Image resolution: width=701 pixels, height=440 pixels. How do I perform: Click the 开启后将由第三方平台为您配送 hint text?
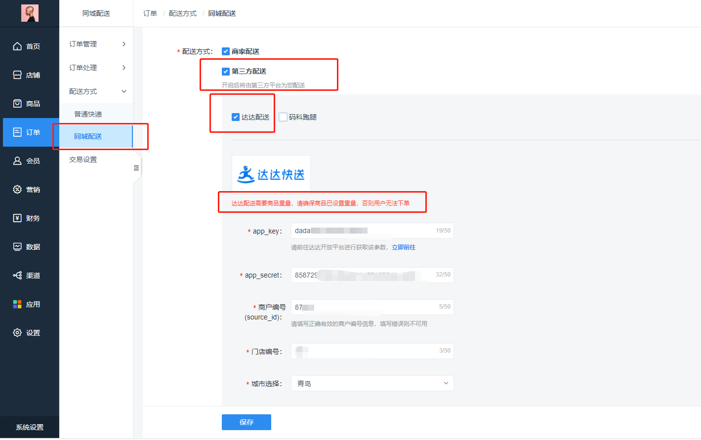263,85
